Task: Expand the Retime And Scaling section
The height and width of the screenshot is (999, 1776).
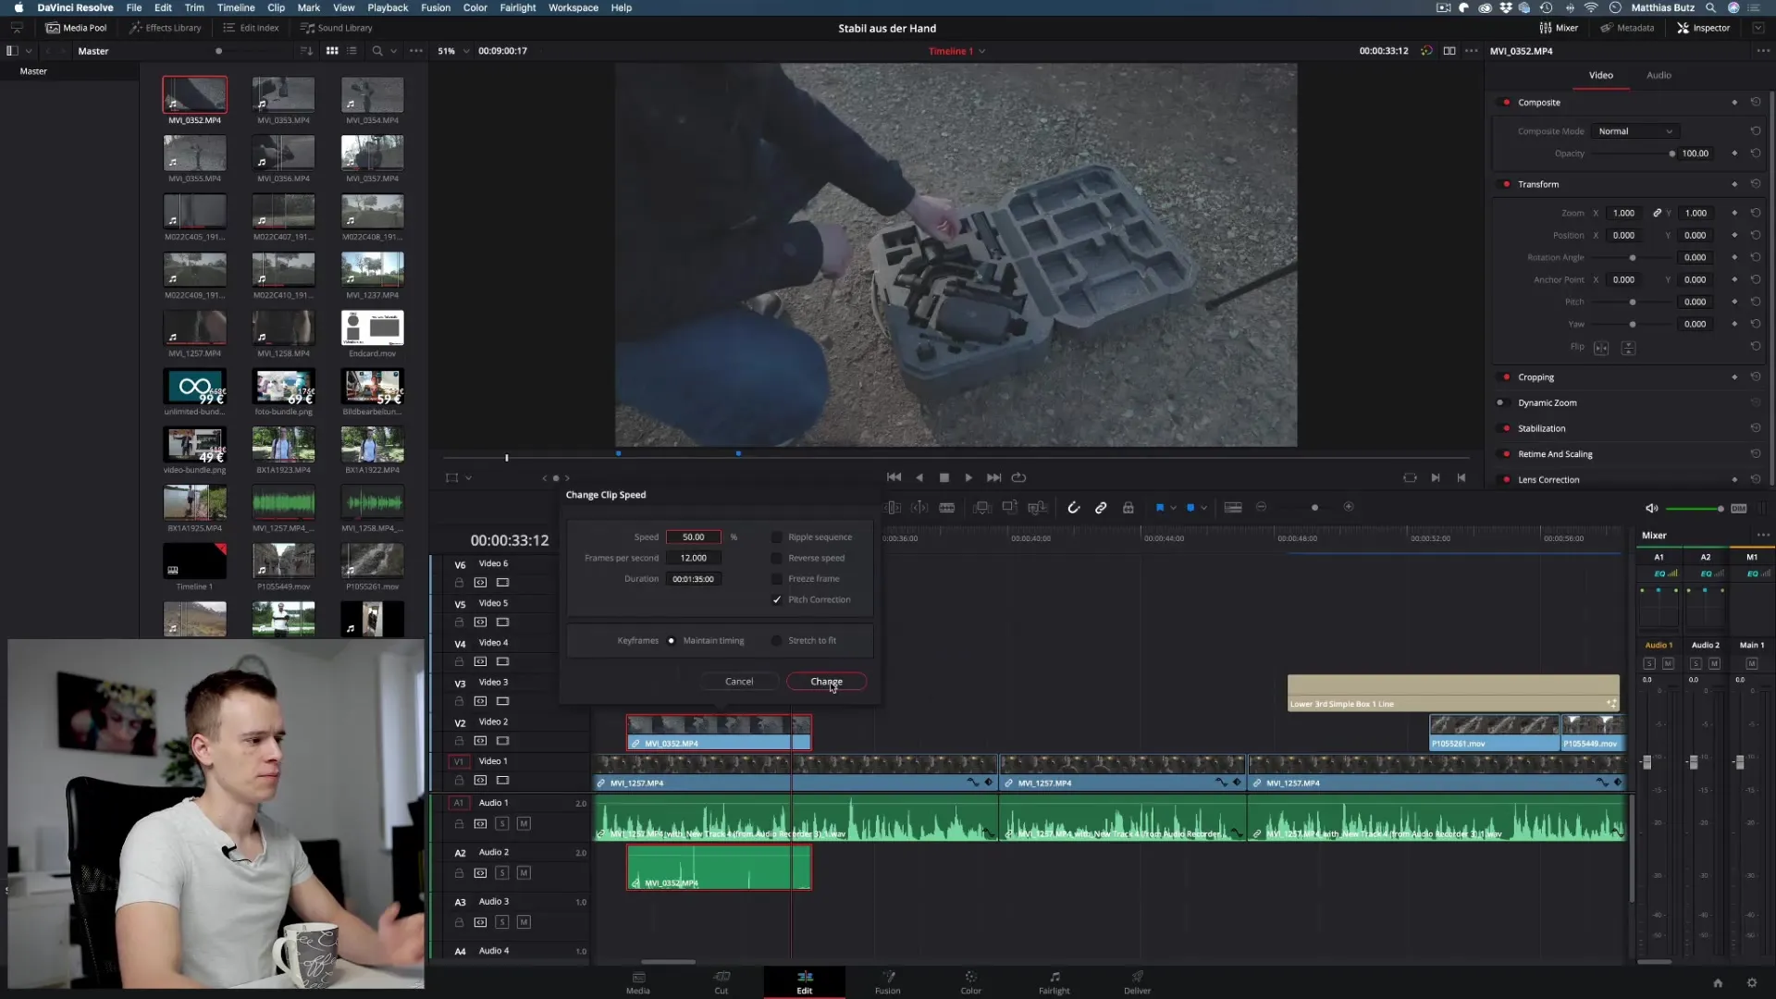Action: pyautogui.click(x=1555, y=454)
